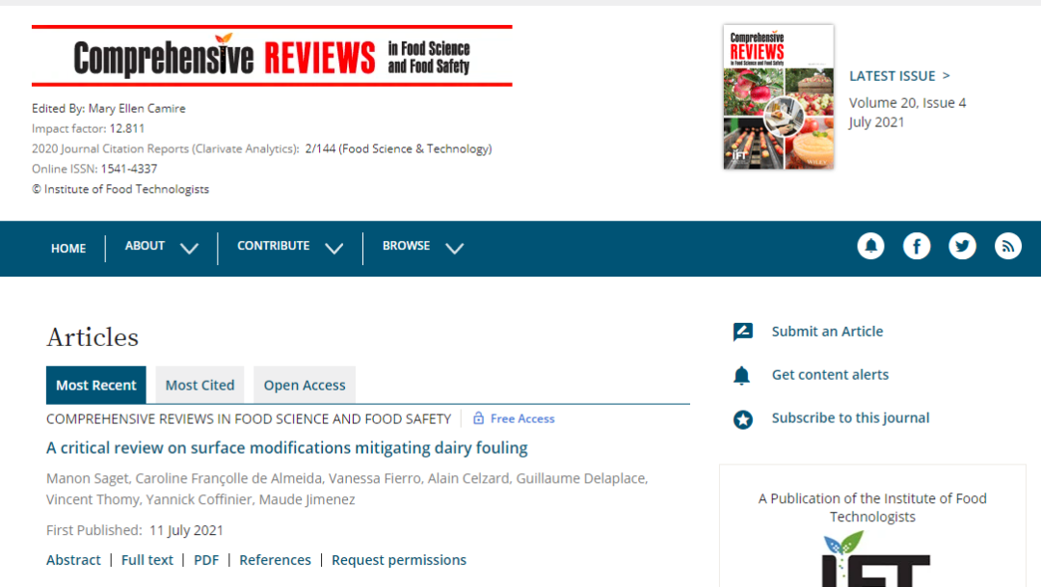Open the dairy fouling article title

coord(287,448)
